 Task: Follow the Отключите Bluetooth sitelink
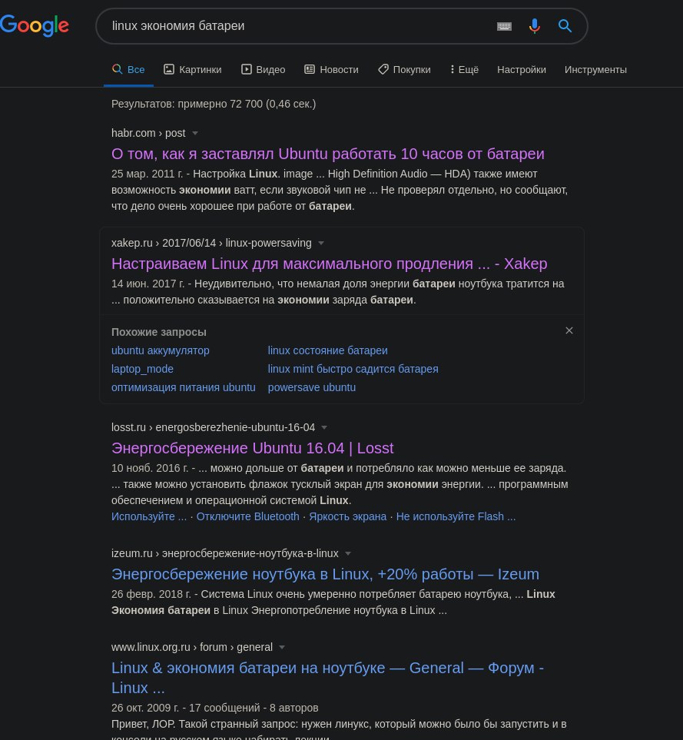point(247,516)
